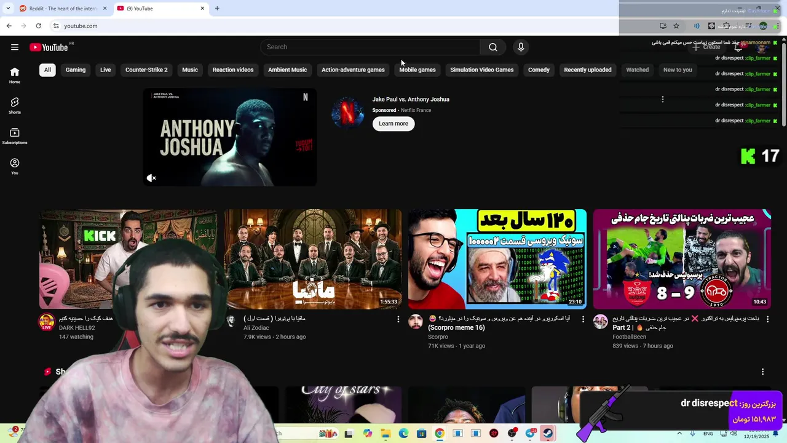Image resolution: width=787 pixels, height=443 pixels.
Task: Click the Ali Zodiac channel avatar
Action: pyautogui.click(x=231, y=322)
